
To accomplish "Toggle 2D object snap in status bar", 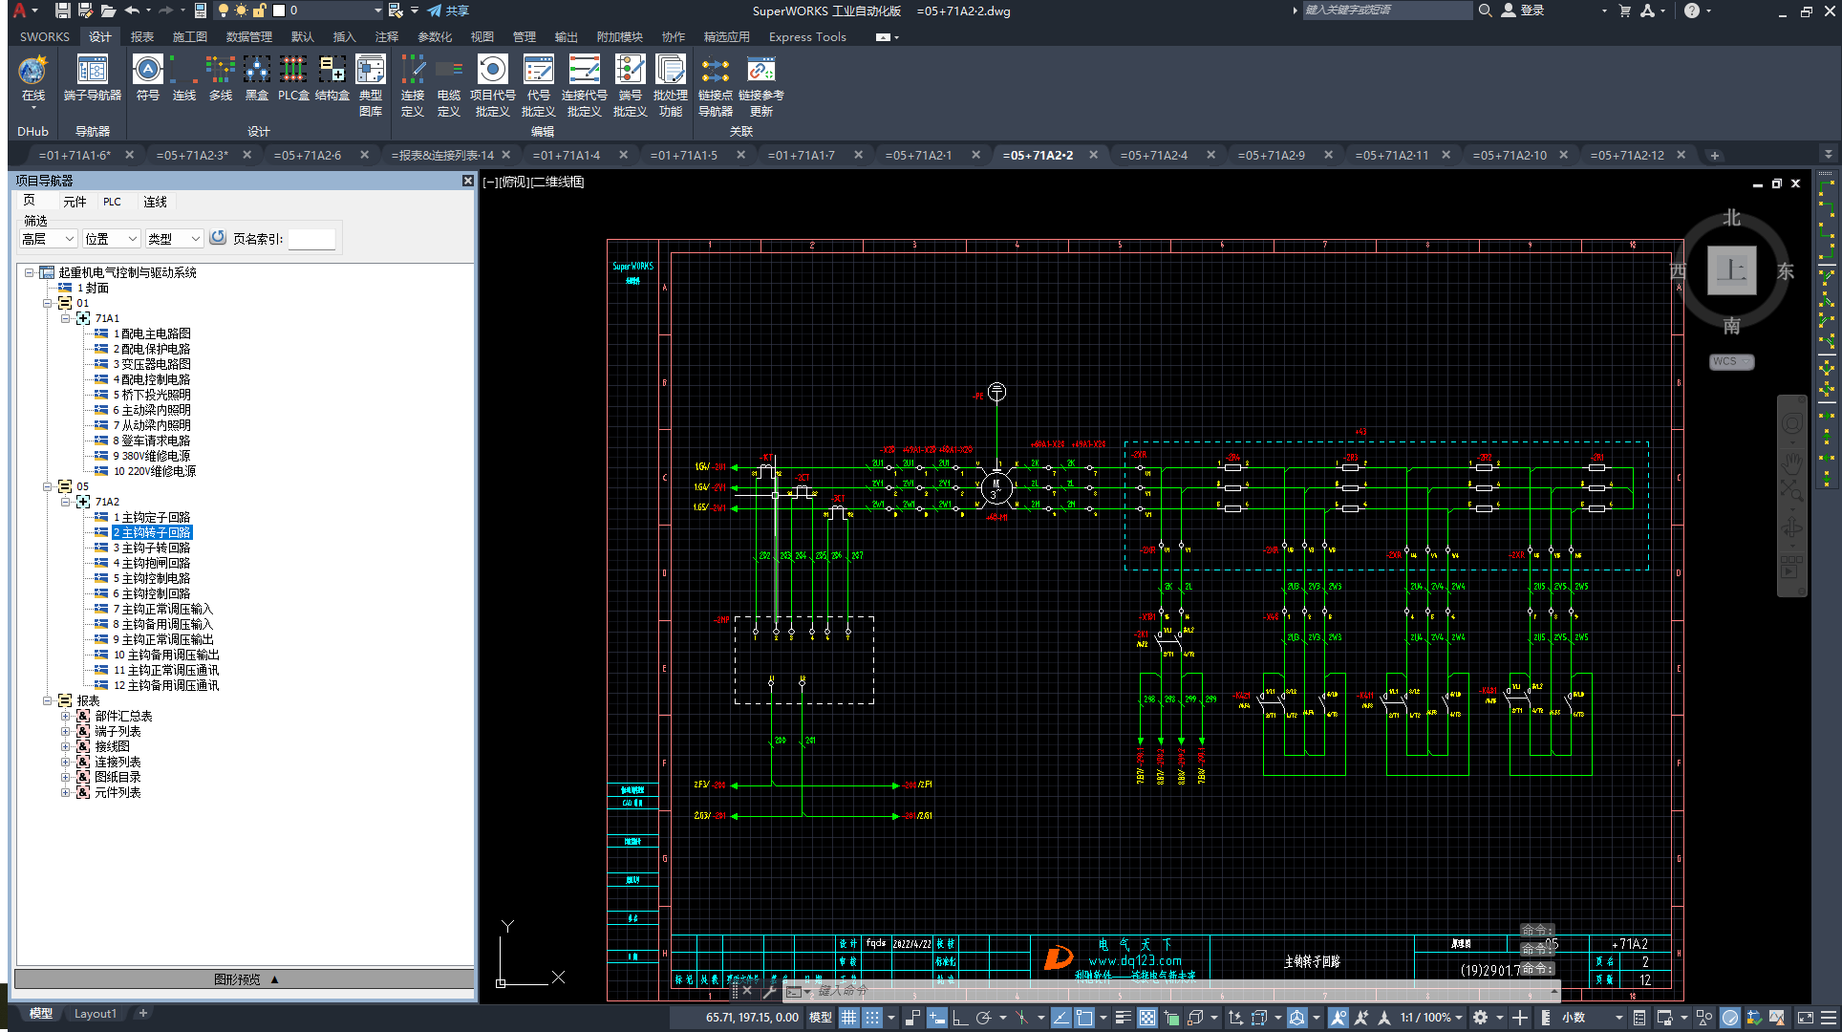I will coord(1084,1018).
